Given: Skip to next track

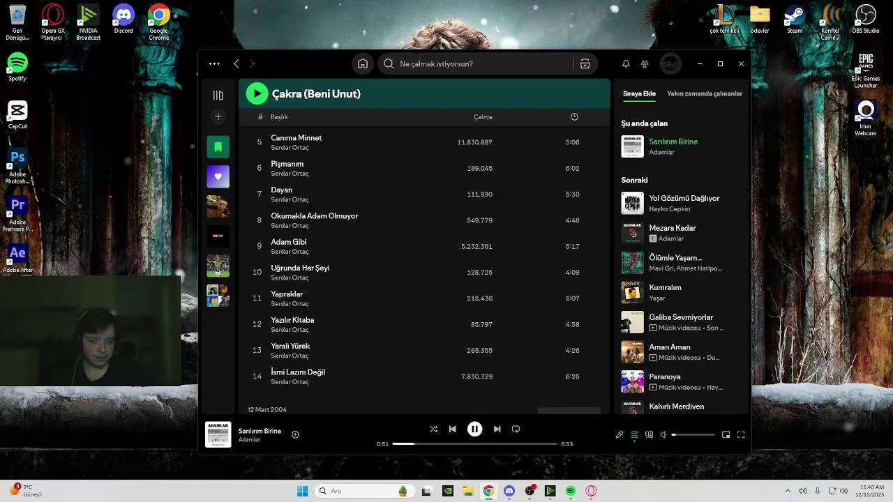Looking at the screenshot, I should click(x=497, y=429).
